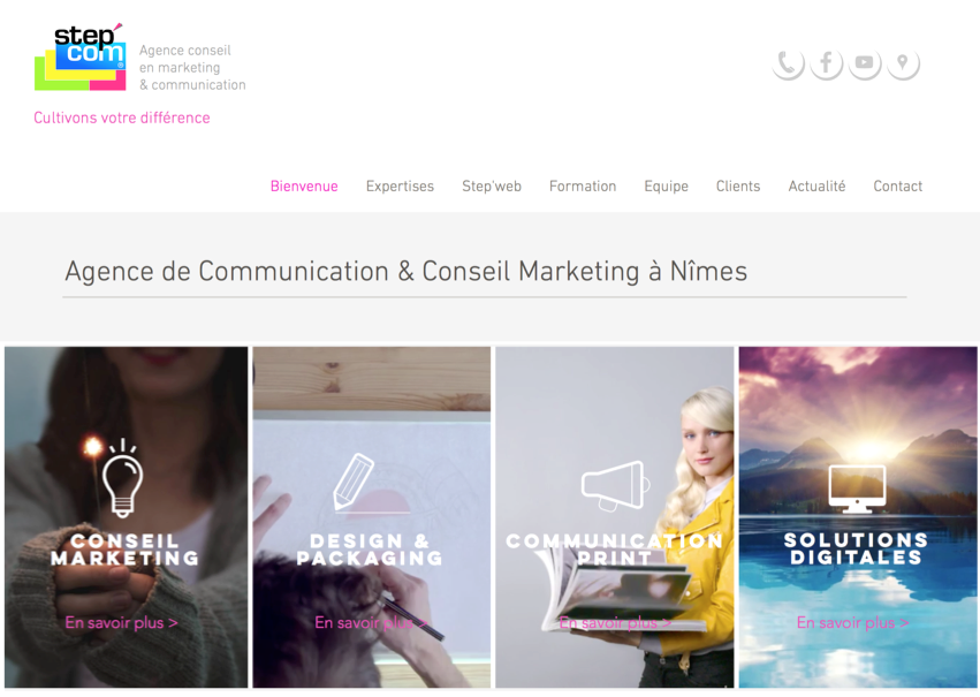Open the Communication Print panel image
This screenshot has width=980, height=697.
(614, 517)
